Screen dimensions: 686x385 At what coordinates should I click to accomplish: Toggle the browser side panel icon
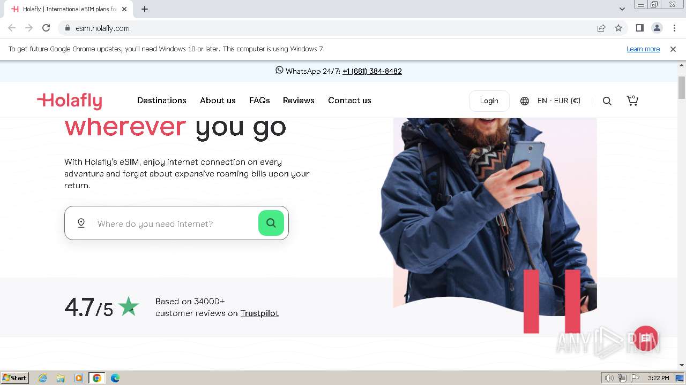[639, 28]
